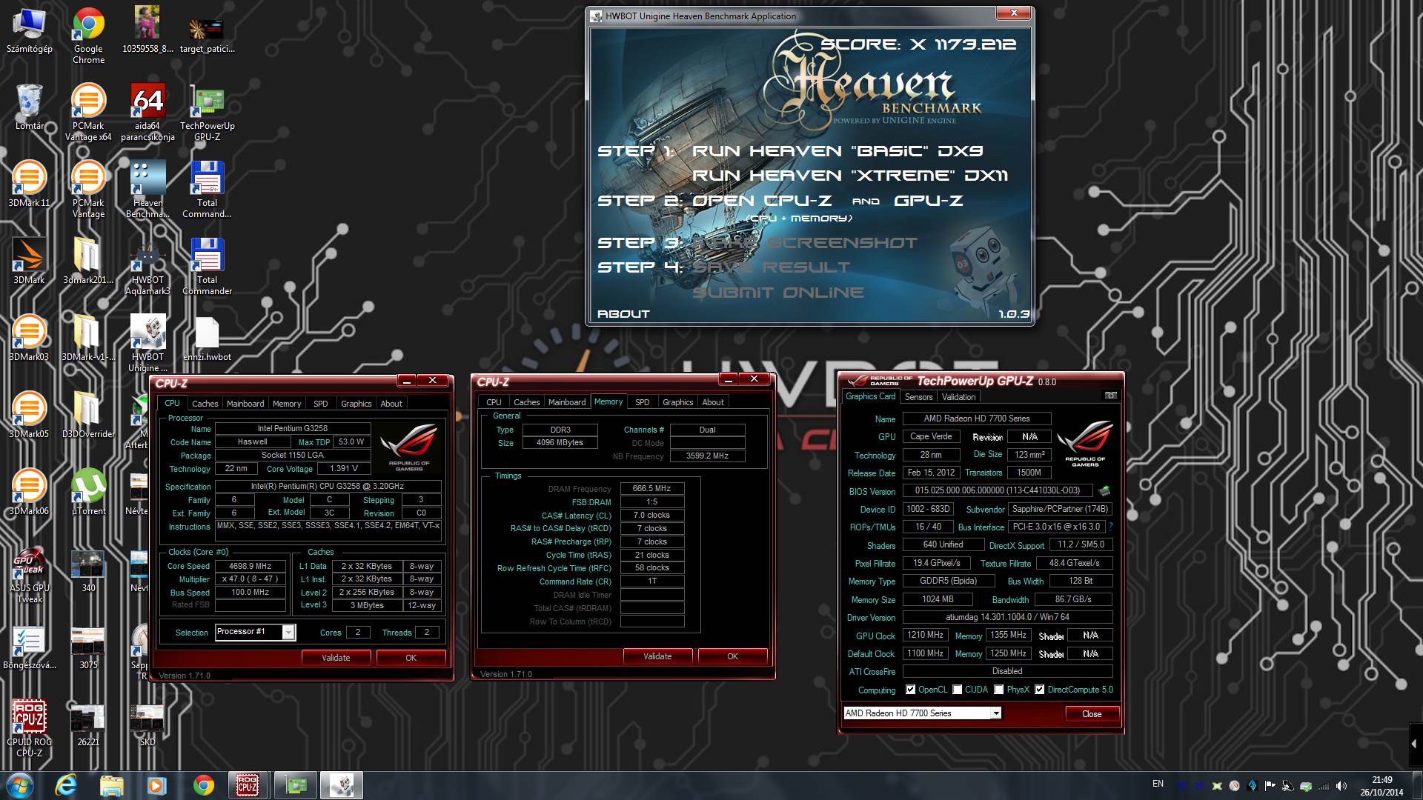Image resolution: width=1423 pixels, height=800 pixels.
Task: Click Run Heaven "Basic" DX9
Action: 837,151
